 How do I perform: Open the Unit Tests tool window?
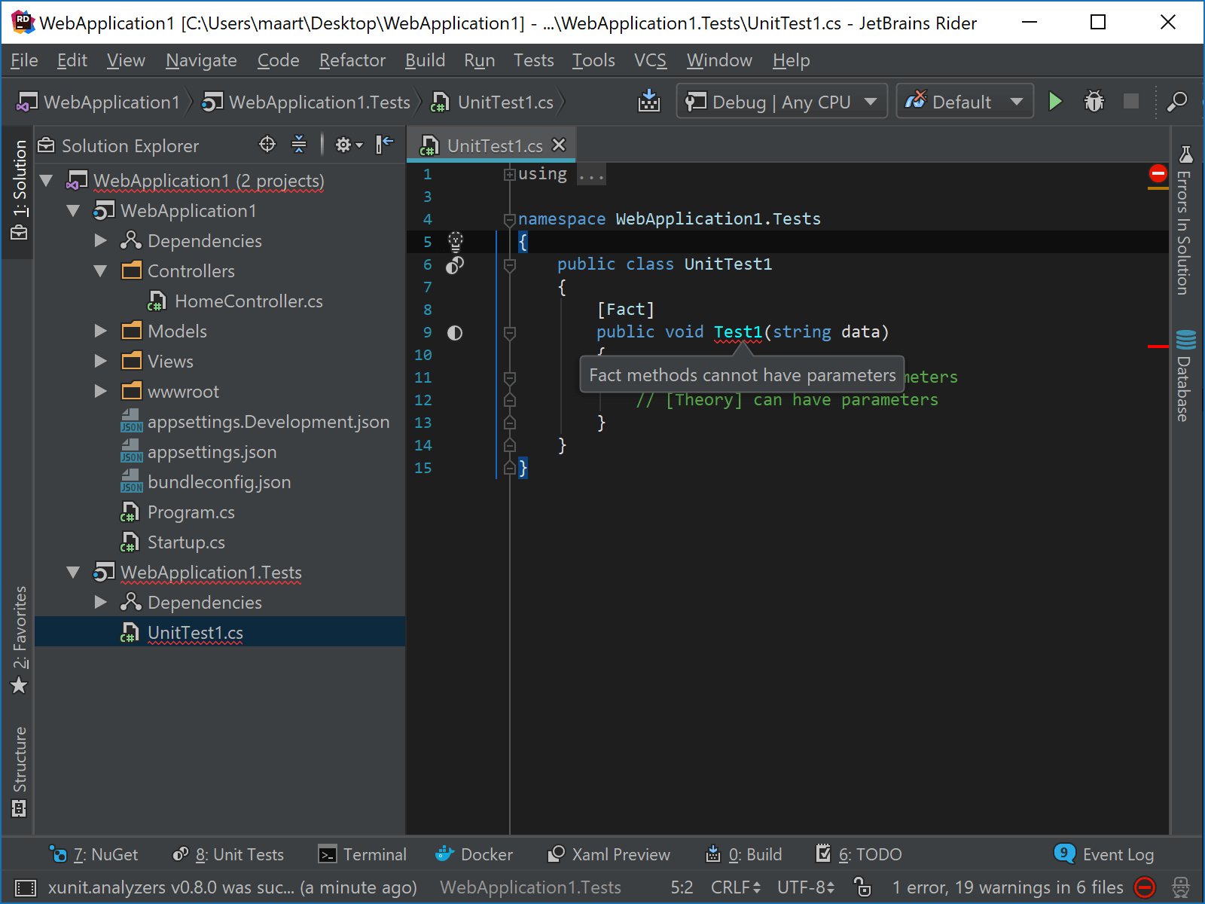[228, 854]
